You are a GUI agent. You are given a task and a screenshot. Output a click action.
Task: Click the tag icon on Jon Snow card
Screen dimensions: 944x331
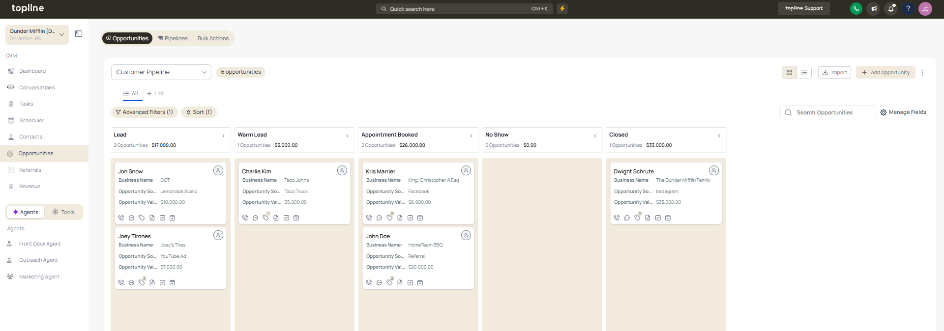tap(142, 218)
